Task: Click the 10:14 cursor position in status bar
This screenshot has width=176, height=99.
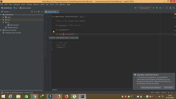Action: pos(152,93)
